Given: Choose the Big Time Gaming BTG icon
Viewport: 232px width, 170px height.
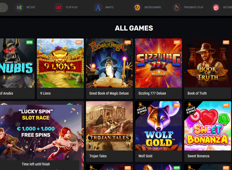Looking at the screenshot, I should (216, 7).
